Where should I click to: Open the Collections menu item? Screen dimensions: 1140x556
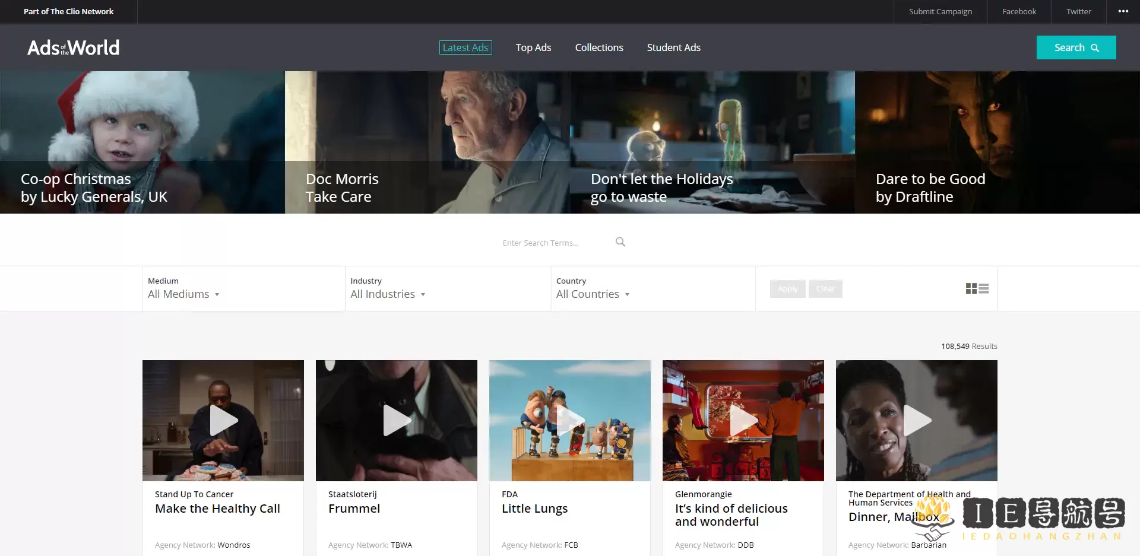pos(599,47)
